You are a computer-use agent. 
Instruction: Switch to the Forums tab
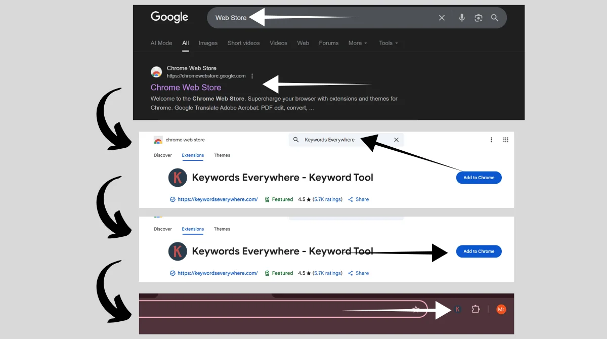coord(329,43)
